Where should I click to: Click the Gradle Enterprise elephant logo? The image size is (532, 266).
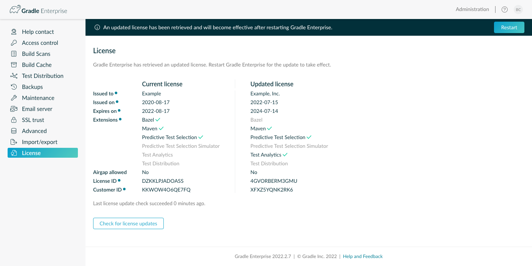point(15,10)
